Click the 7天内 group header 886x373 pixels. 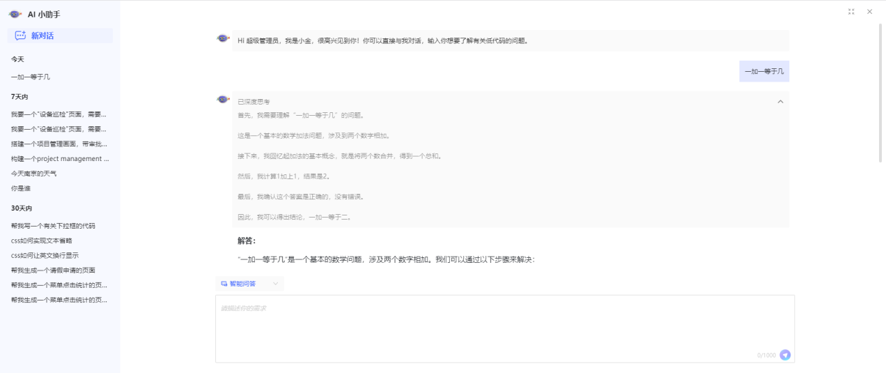click(x=20, y=97)
